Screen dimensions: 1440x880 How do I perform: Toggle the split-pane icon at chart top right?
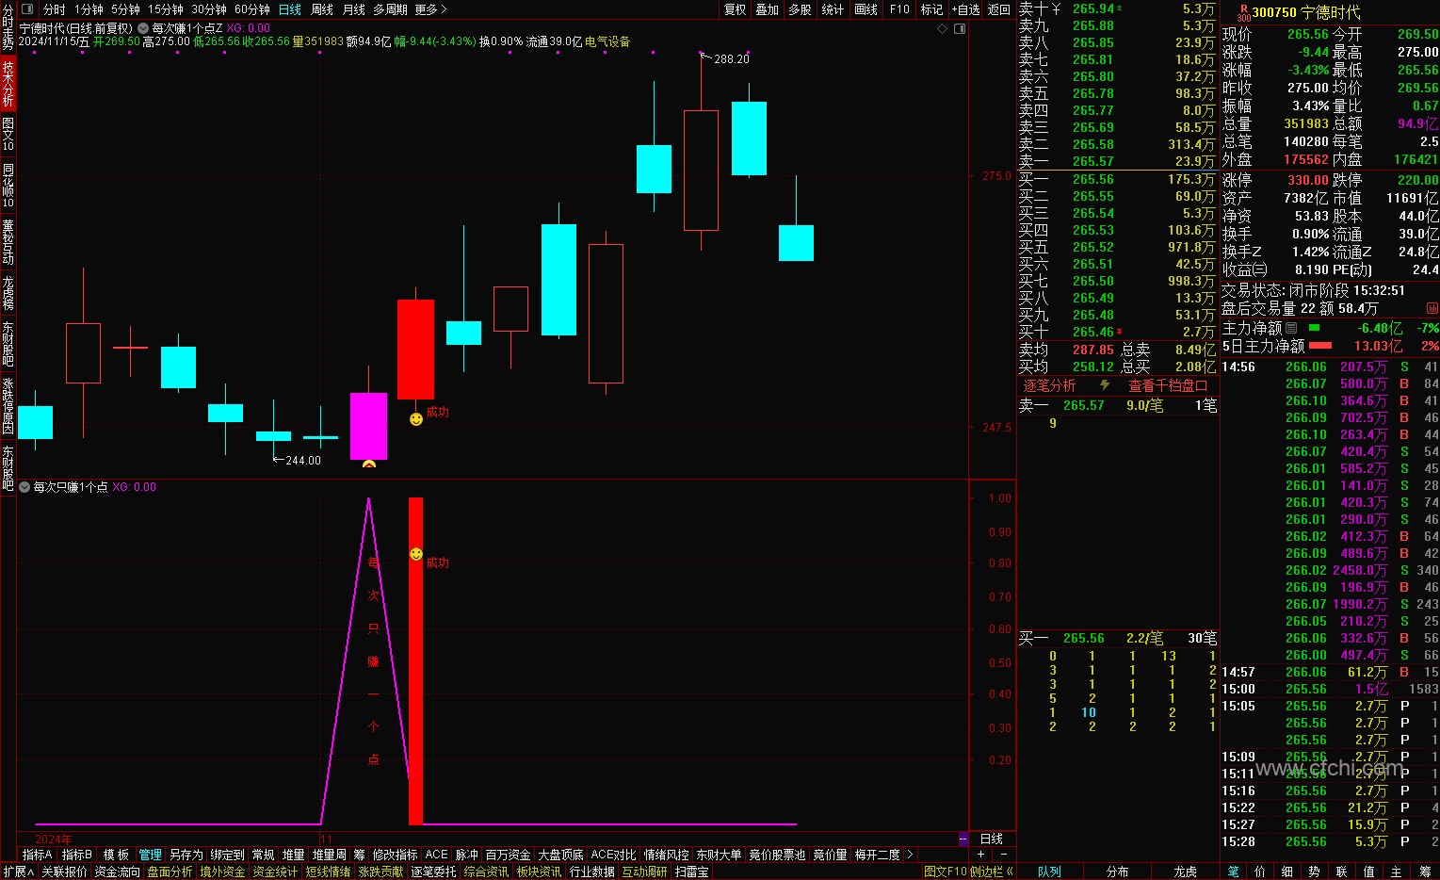960,29
